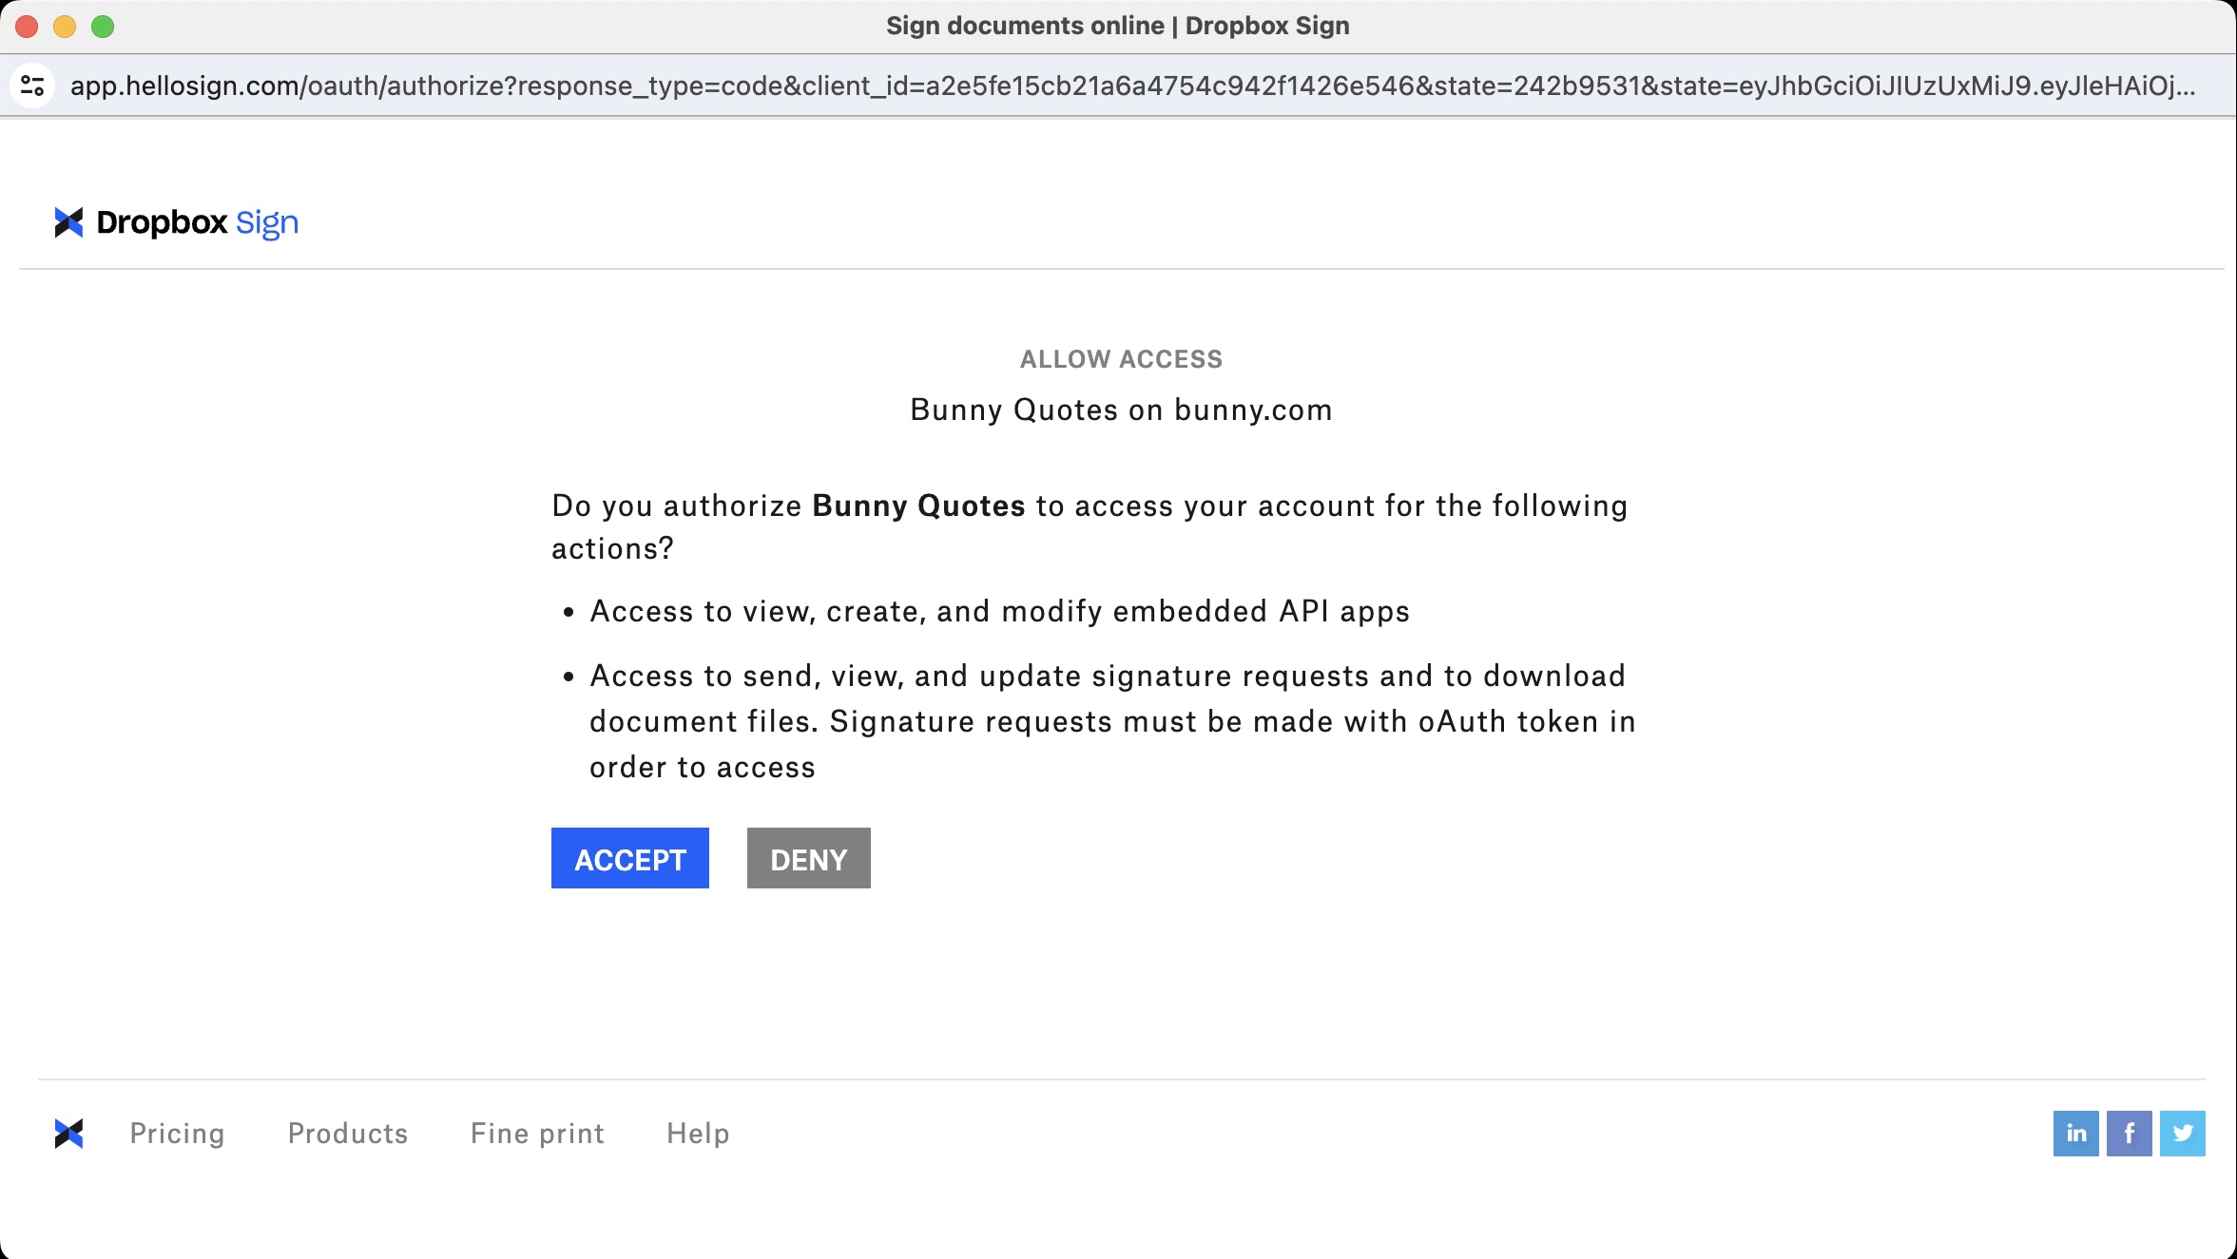The width and height of the screenshot is (2237, 1259).
Task: Accept the Bunny Quotes access request
Action: click(630, 858)
